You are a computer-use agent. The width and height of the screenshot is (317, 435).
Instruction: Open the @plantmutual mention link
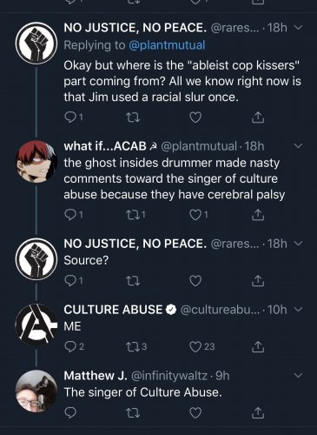tap(167, 45)
